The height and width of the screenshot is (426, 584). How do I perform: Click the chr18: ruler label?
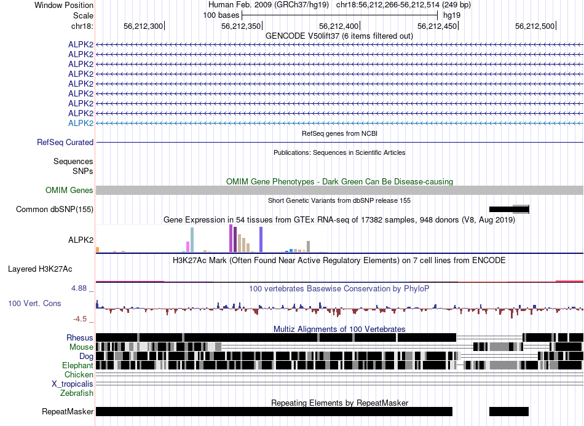tap(82, 26)
